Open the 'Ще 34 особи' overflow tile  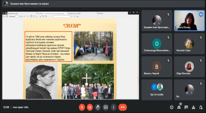coord(157,90)
